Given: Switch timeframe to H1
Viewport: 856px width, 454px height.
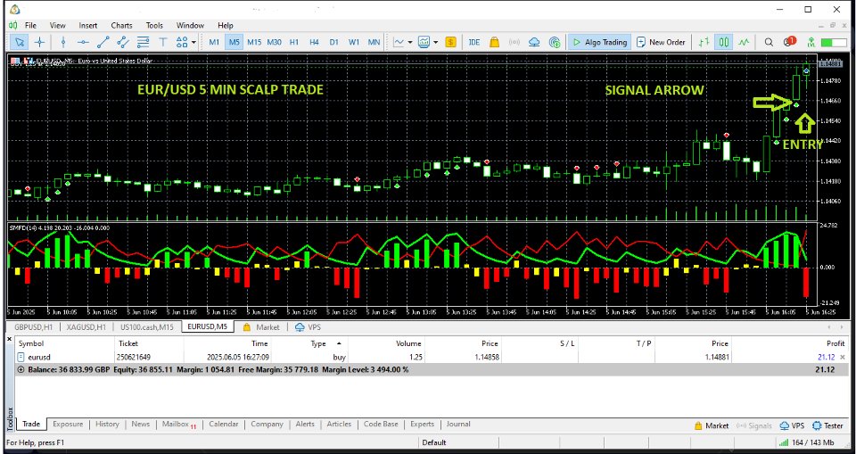Looking at the screenshot, I should (x=294, y=42).
